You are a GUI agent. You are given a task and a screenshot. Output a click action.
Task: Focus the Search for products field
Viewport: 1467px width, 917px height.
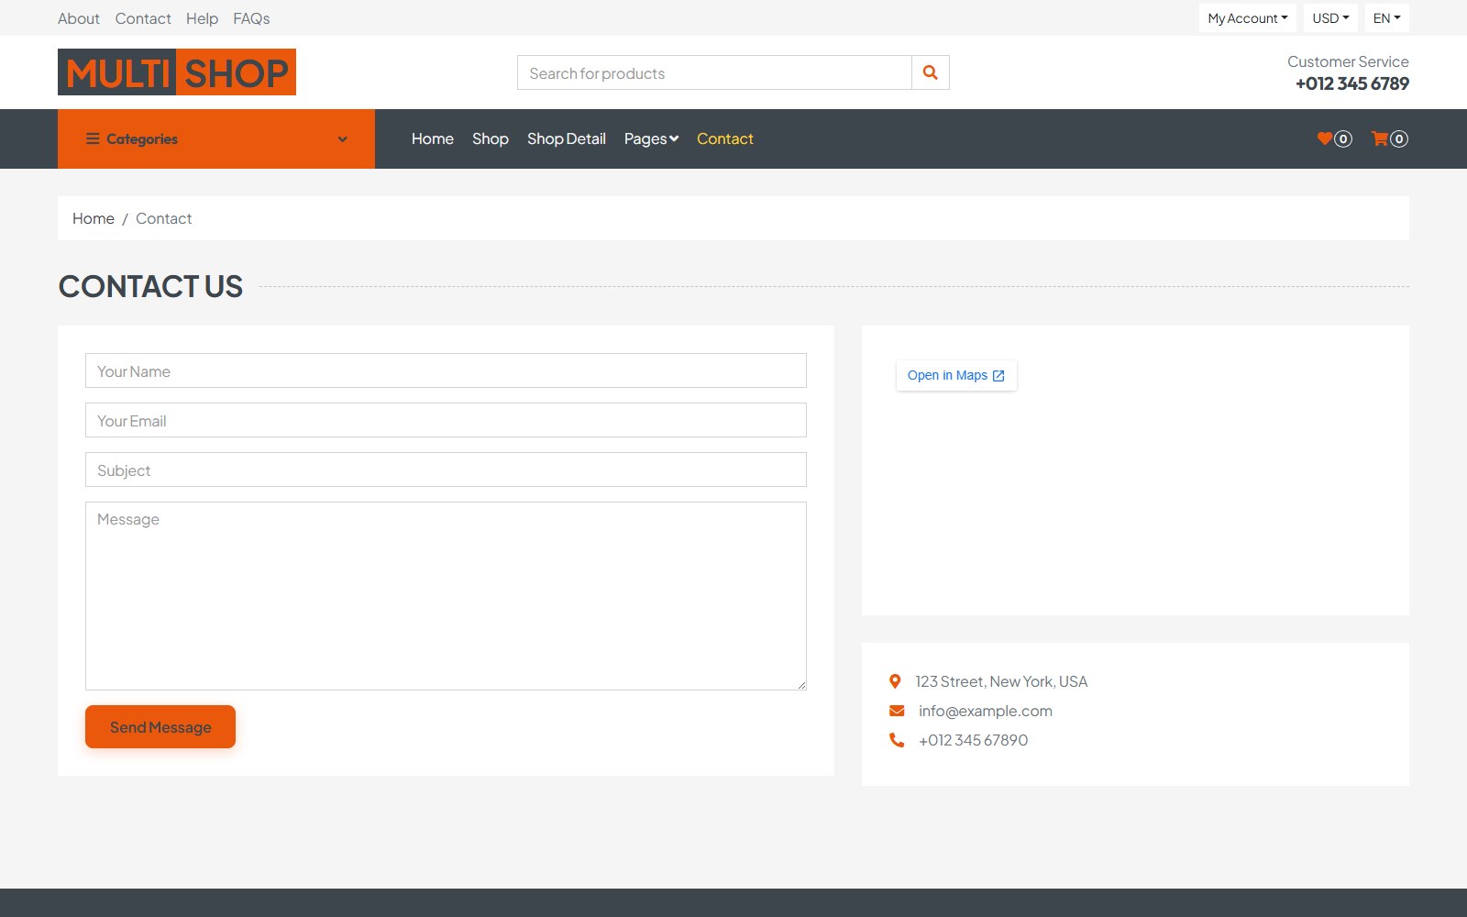(714, 72)
